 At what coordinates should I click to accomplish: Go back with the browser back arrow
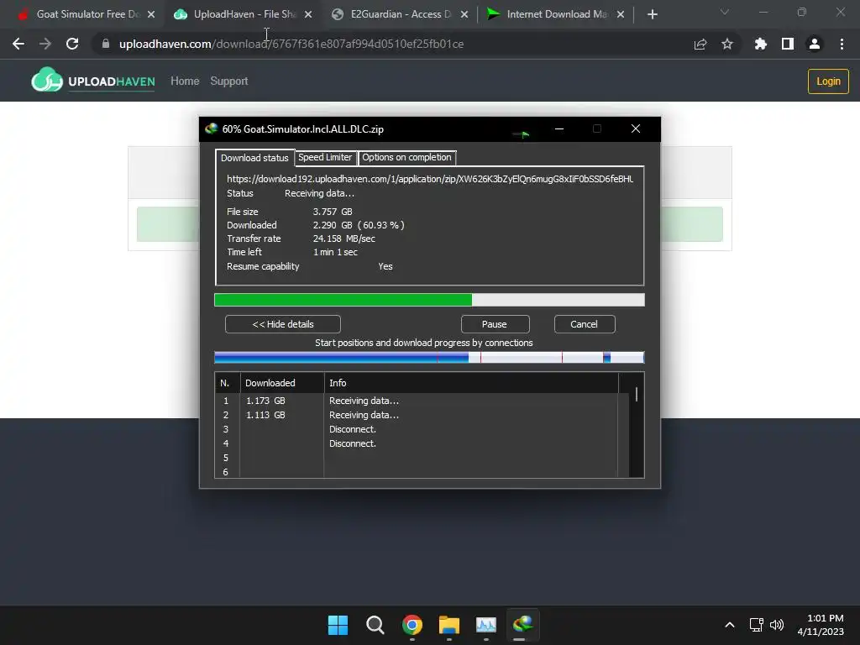pos(18,44)
